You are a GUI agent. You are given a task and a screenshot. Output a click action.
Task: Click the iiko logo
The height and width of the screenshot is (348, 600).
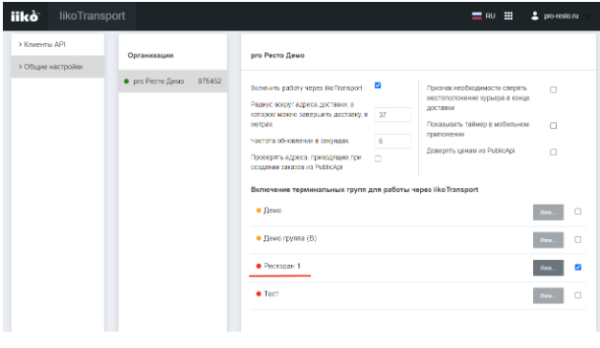point(25,16)
